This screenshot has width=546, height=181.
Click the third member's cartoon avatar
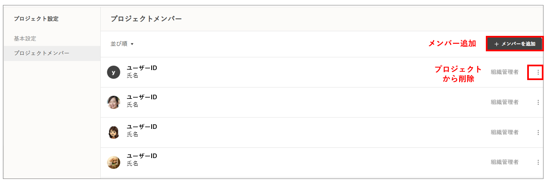[x=114, y=132]
